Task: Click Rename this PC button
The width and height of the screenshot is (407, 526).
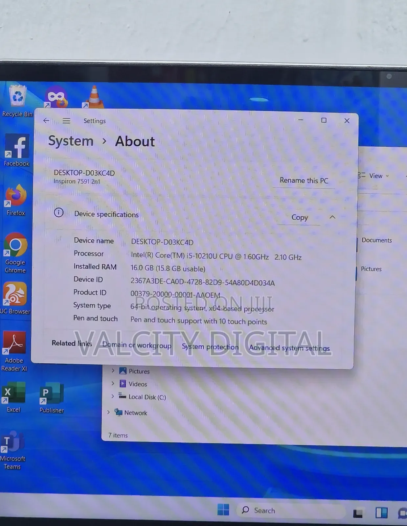Action: (304, 180)
